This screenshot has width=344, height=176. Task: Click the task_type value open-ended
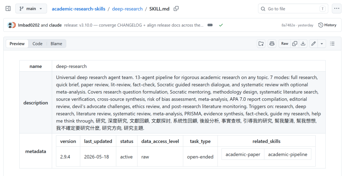pyautogui.click(x=200, y=157)
